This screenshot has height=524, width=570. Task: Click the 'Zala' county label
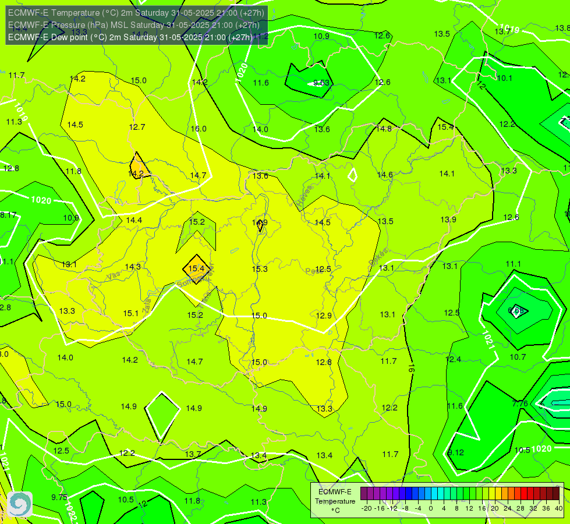point(147,307)
